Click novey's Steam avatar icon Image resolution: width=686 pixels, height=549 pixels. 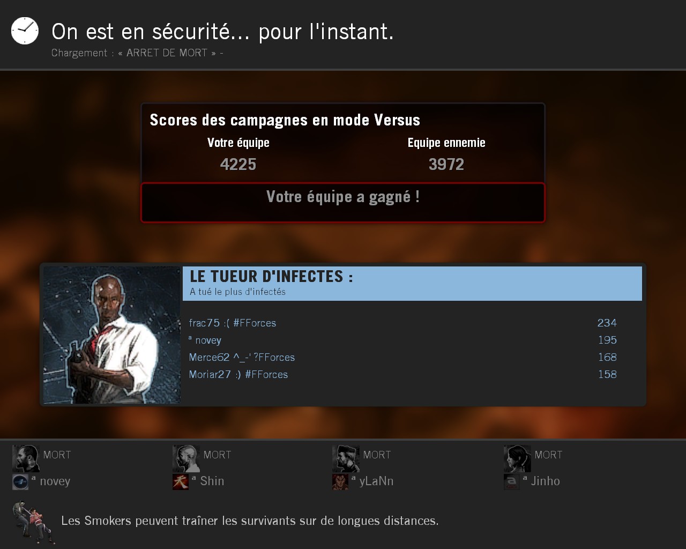pos(20,482)
